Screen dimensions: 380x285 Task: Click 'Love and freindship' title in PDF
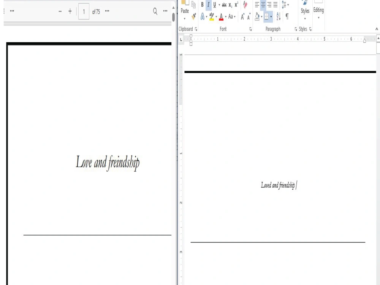coord(108,162)
